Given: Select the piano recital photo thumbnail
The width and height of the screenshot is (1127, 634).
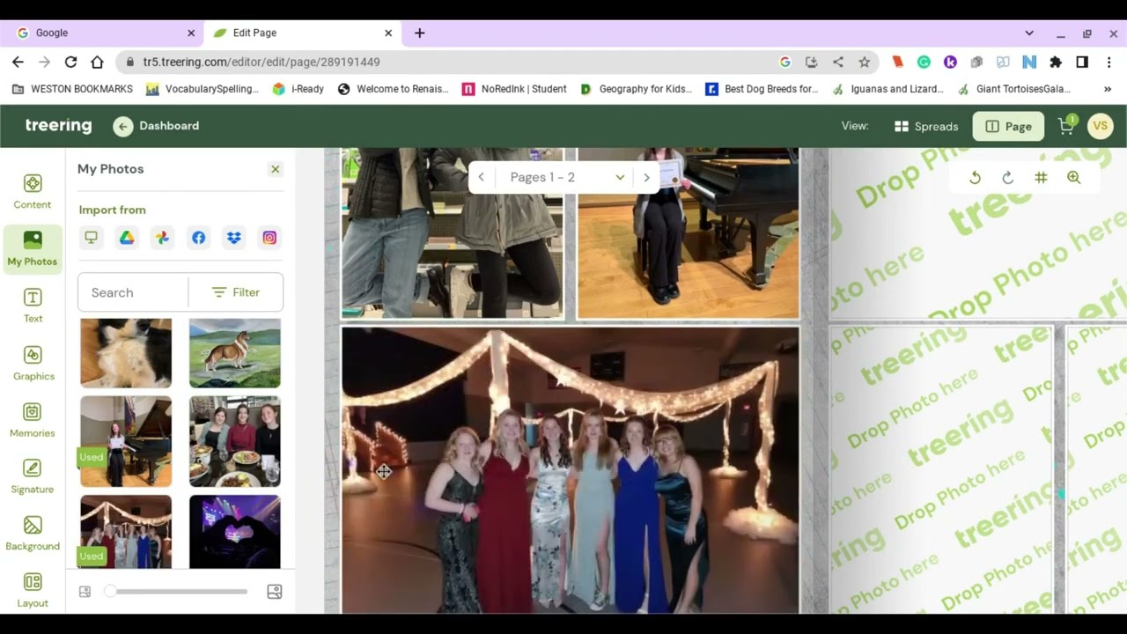Looking at the screenshot, I should tap(126, 441).
